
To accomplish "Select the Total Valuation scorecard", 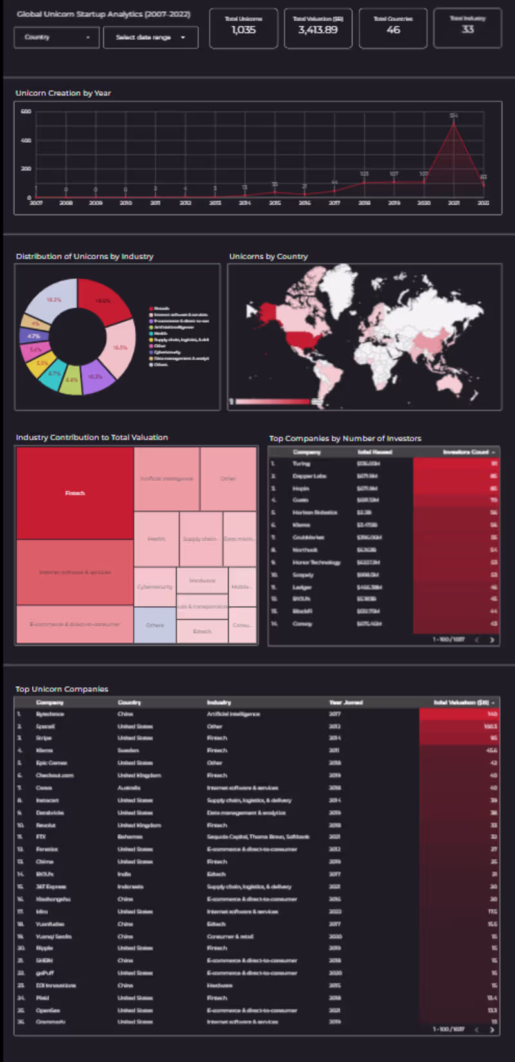I will [318, 28].
